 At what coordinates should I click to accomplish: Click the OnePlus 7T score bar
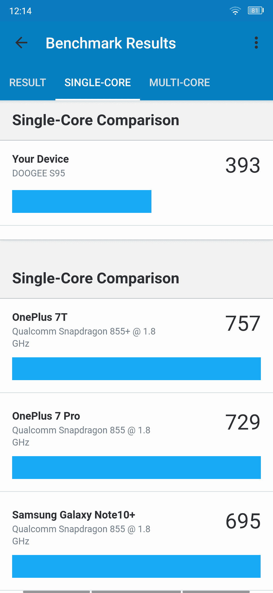(x=136, y=369)
